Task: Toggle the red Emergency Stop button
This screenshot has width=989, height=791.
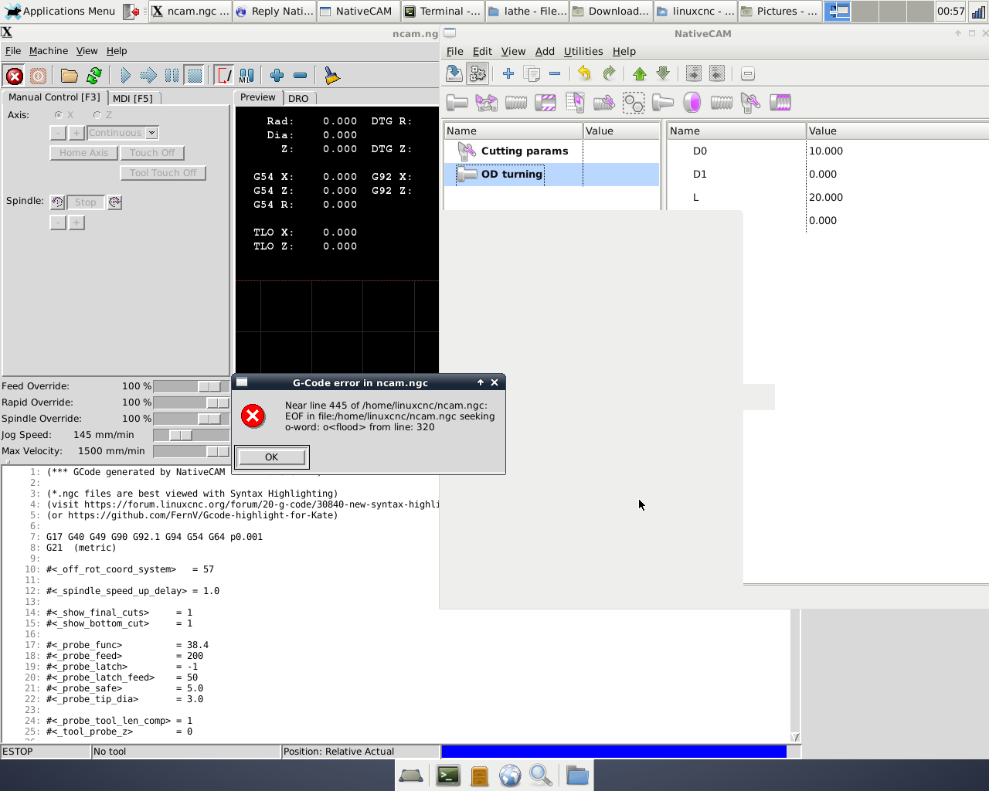Action: point(15,76)
